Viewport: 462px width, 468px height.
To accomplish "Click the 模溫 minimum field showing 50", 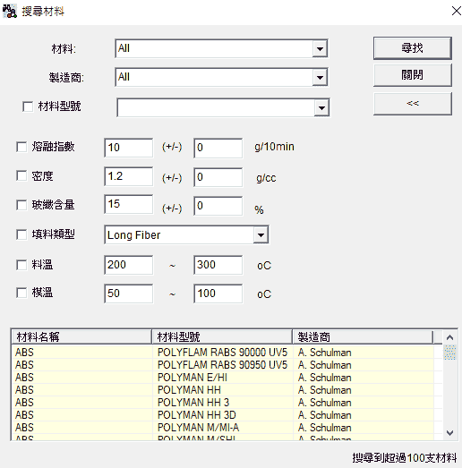I will 129,294.
